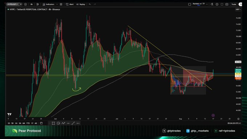247x139 pixels.
Task: Click the purple lightning event marker
Action: point(213,115)
